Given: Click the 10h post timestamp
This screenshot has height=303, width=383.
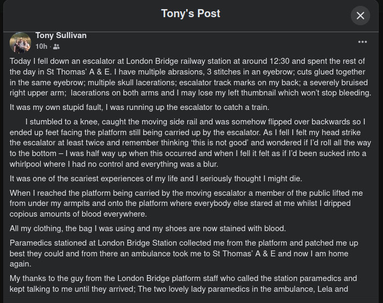Looking at the screenshot, I should [x=41, y=47].
